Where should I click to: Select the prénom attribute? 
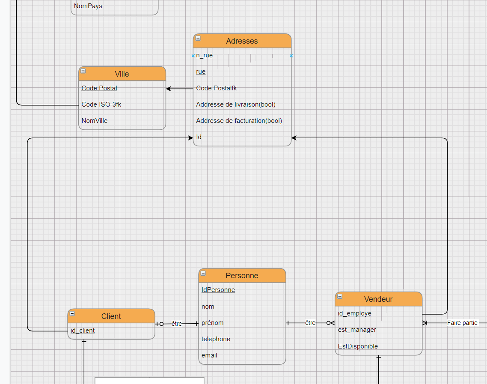coord(242,323)
